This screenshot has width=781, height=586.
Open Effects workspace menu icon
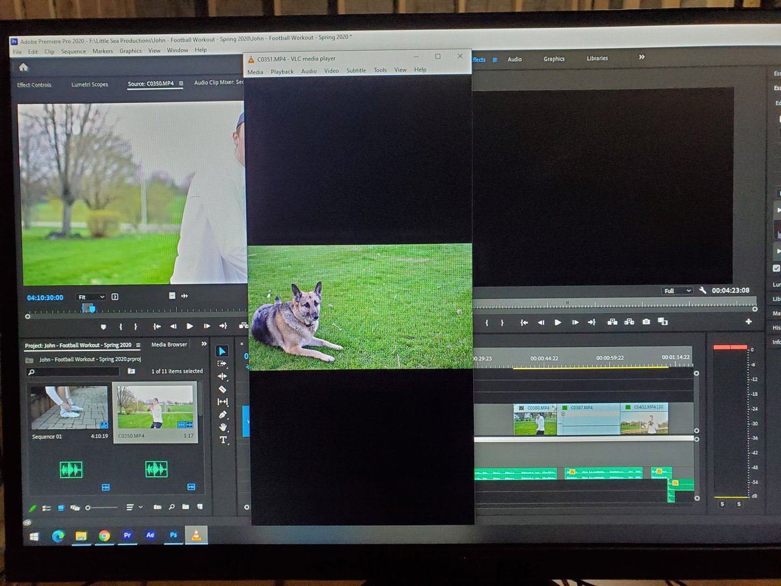(495, 59)
